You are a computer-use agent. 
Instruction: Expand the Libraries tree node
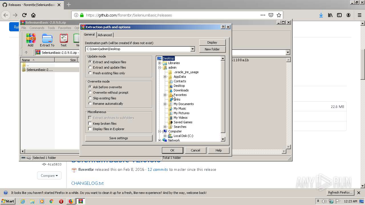click(160, 63)
